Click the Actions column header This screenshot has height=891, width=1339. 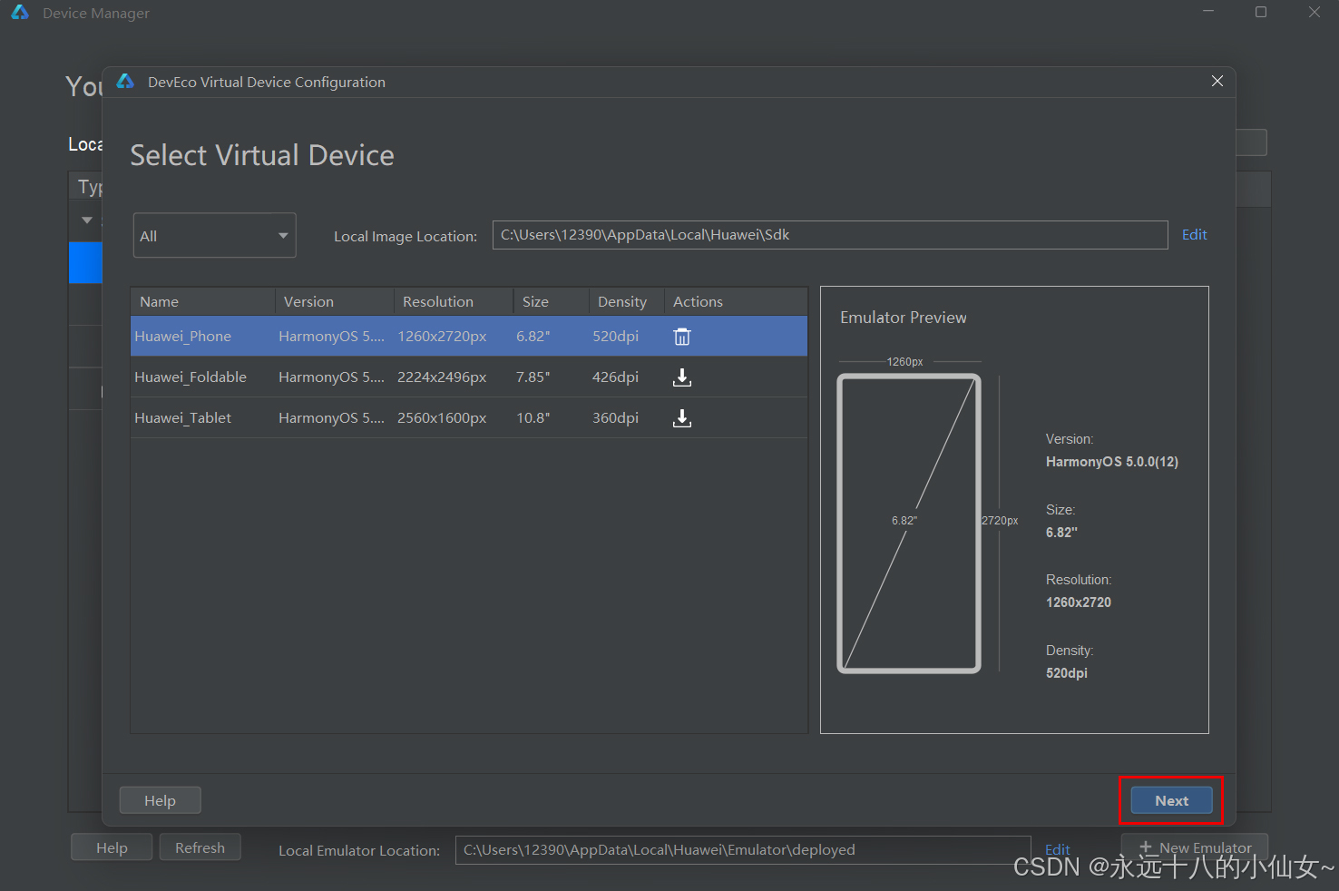coord(736,301)
